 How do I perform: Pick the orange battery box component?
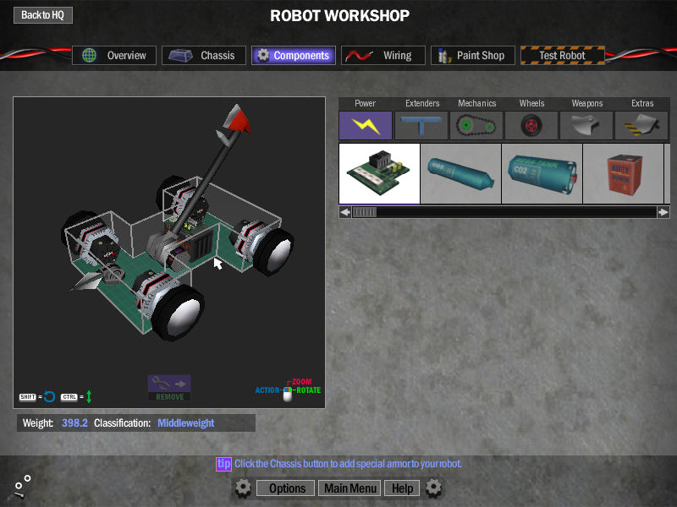pyautogui.click(x=623, y=173)
